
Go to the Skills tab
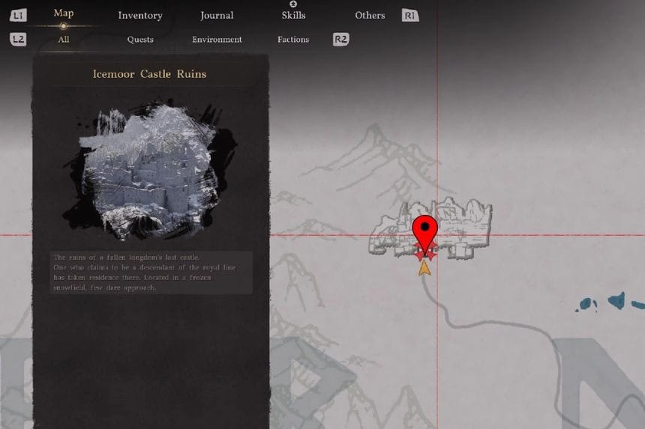click(x=293, y=16)
